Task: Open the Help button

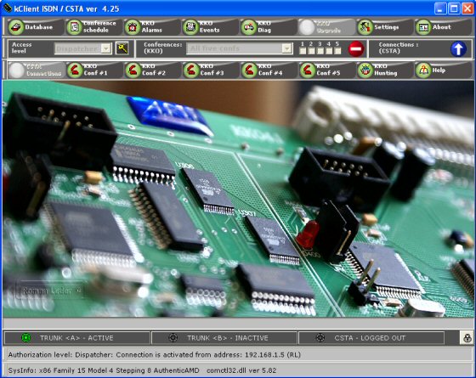Action: pos(442,70)
